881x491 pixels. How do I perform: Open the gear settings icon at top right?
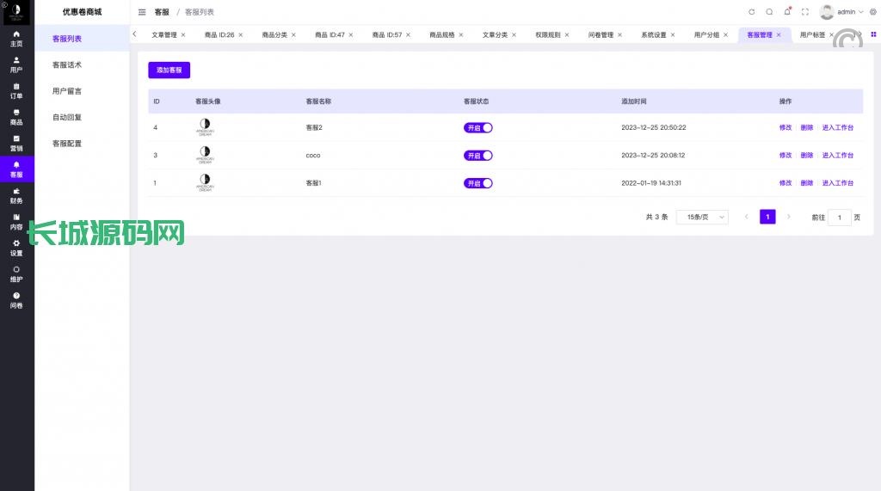click(x=873, y=12)
